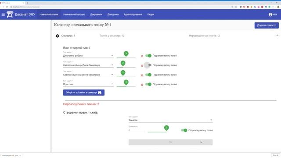
Task: Adjust the Практика duration slider
Action: click(x=126, y=86)
